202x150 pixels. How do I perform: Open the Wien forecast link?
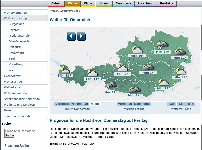tap(12, 70)
